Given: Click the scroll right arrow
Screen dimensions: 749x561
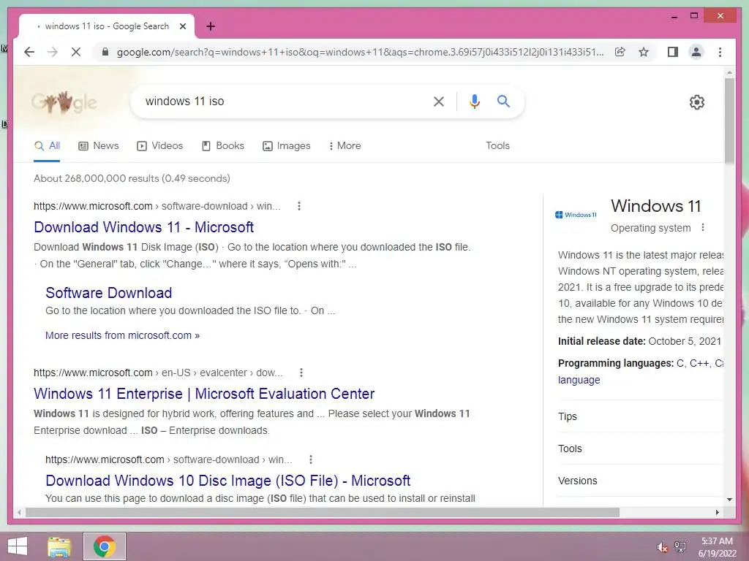Looking at the screenshot, I should point(717,512).
